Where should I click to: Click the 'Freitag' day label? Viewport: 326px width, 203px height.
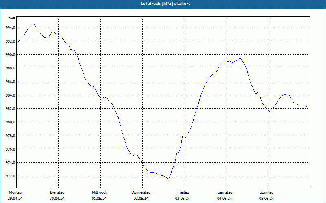(x=183, y=192)
